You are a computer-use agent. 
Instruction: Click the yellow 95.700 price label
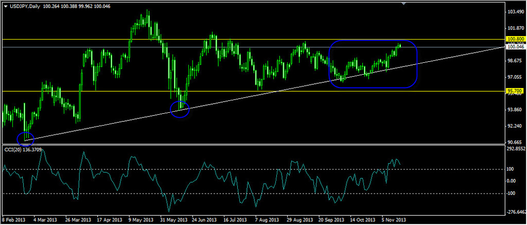tap(515, 91)
